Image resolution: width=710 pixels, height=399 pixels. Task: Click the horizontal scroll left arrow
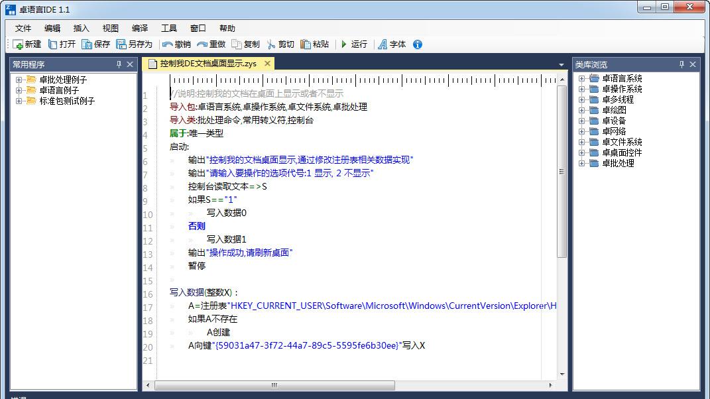(x=148, y=386)
